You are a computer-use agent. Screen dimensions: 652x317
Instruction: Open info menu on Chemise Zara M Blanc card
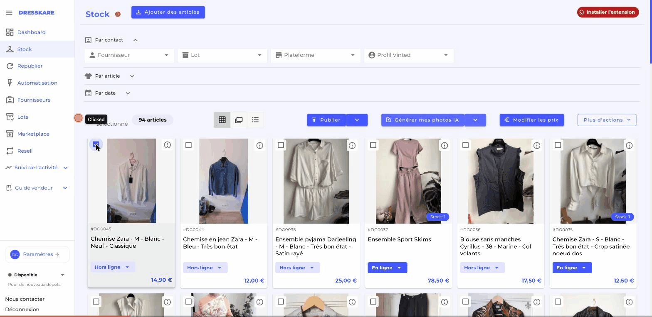pos(167,145)
